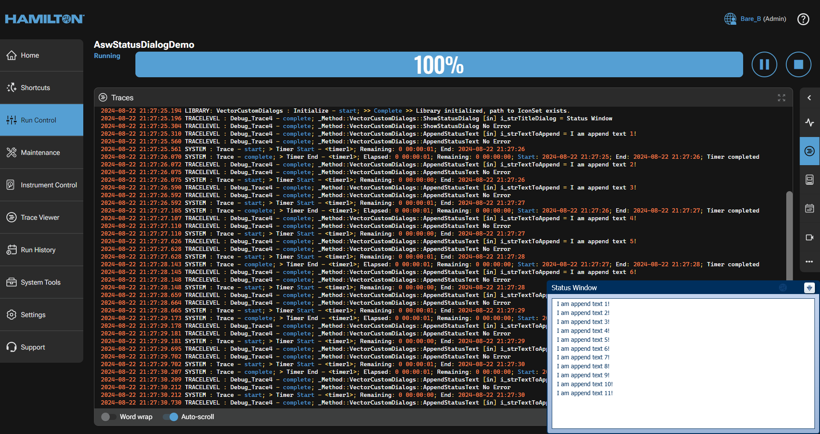Screen dimensions: 820x434
Task: Select the Traces panel icon in right bar
Action: pos(810,151)
